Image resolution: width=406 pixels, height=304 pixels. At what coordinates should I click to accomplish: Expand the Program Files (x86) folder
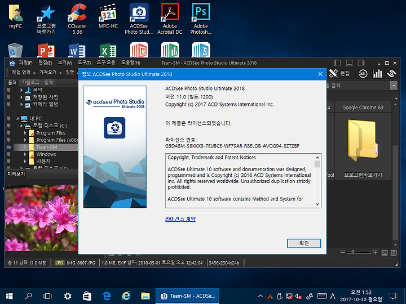(25, 140)
